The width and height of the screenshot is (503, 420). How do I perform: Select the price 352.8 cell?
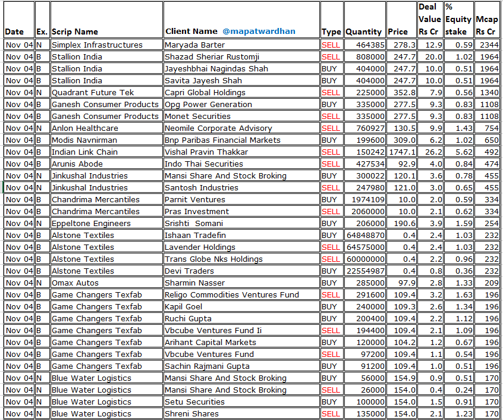(402, 92)
